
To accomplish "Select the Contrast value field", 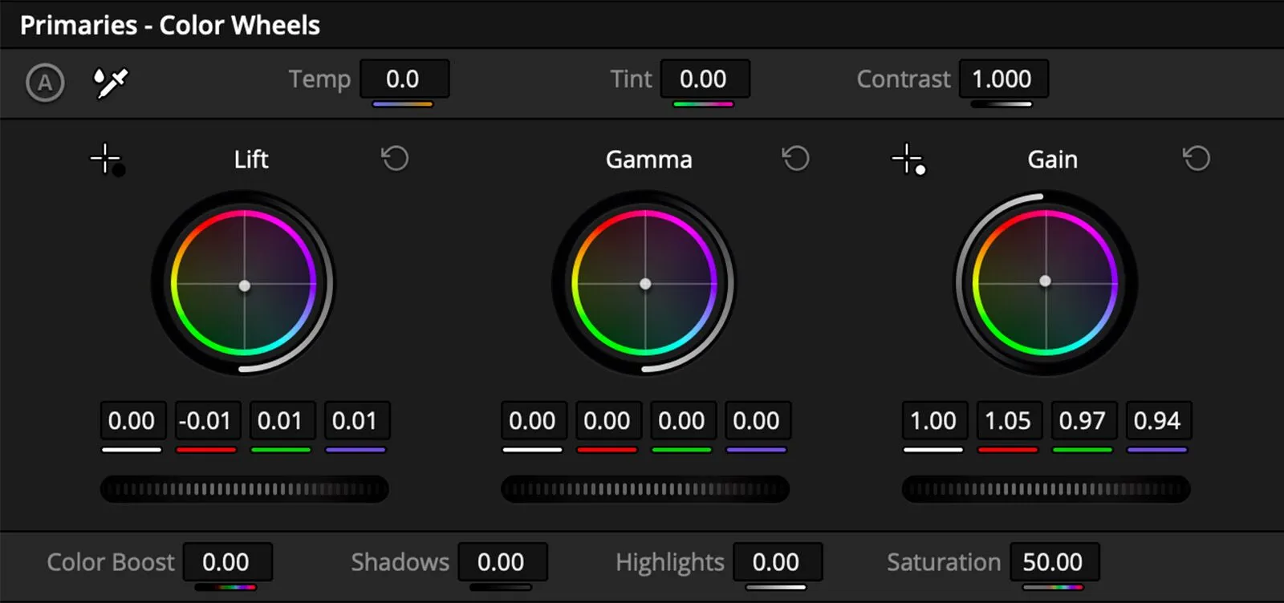I will [1003, 79].
